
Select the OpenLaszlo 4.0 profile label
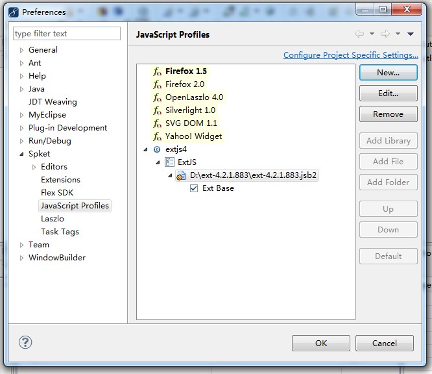pos(194,97)
